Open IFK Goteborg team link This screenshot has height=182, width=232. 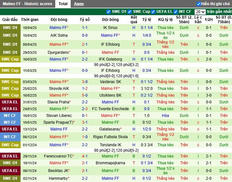[111, 59]
